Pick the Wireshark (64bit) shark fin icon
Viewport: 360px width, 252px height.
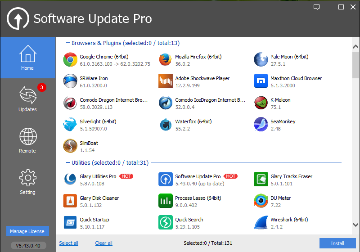pos(261,222)
